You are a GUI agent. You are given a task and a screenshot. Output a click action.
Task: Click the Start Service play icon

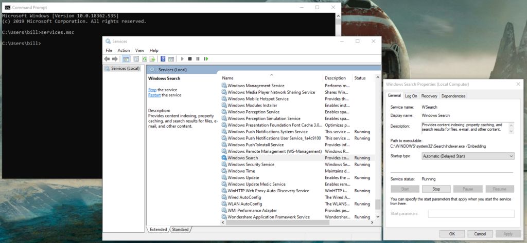tap(182, 59)
